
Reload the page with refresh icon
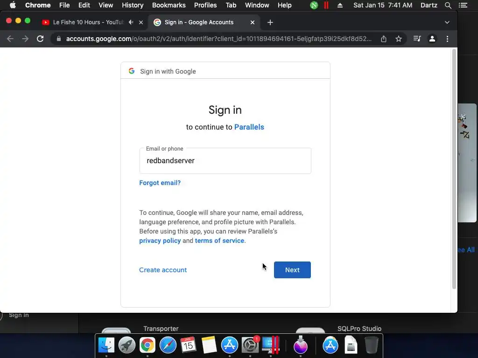pyautogui.click(x=40, y=39)
